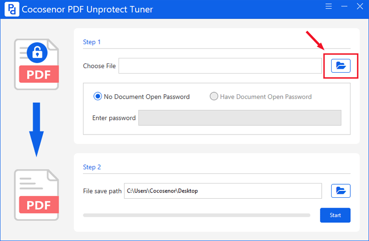Viewport: 369px width, 241px height.
Task: Click the unlocked PDF document icon
Action: coord(36,195)
